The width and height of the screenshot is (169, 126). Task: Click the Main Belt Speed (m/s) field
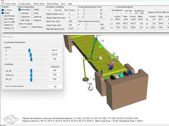coord(72,29)
